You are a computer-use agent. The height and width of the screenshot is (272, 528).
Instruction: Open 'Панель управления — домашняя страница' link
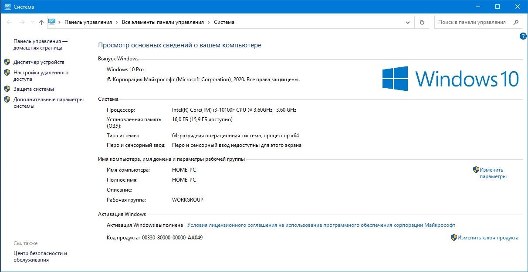tap(41, 45)
